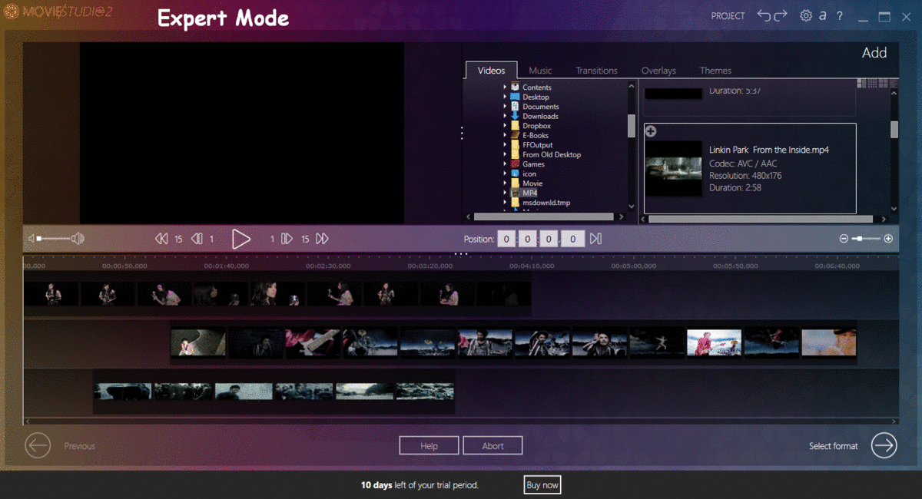Open the Videos tab
922x499 pixels.
[492, 71]
